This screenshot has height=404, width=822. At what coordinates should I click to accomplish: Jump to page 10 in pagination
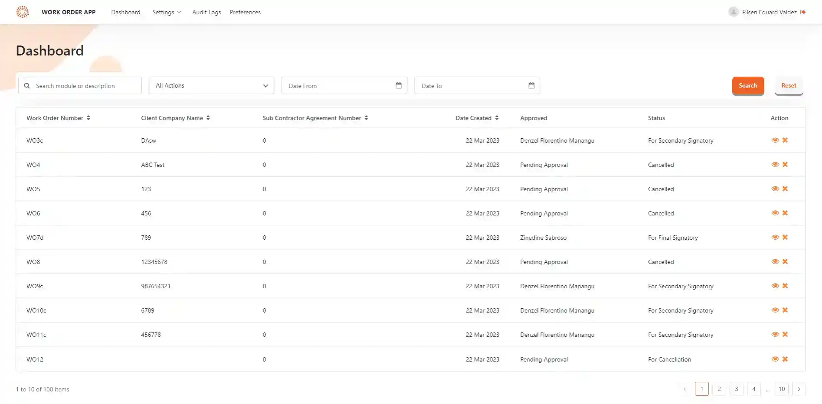(x=782, y=389)
